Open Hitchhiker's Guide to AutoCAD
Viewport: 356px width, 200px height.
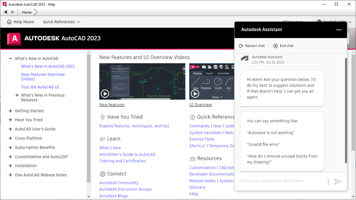127,154
